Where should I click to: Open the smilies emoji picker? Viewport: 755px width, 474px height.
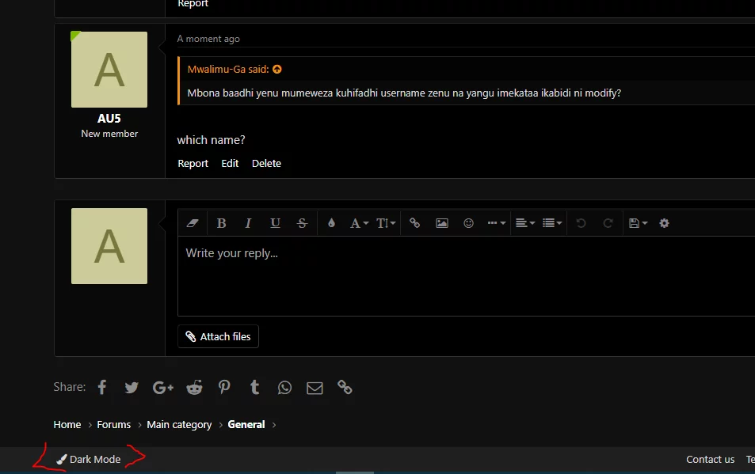(468, 223)
